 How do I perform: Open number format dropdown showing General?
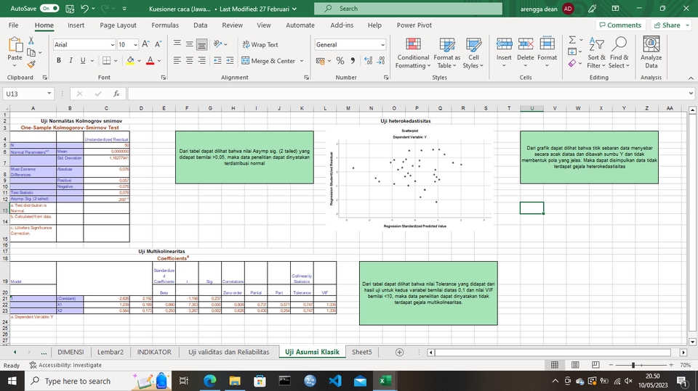(382, 44)
